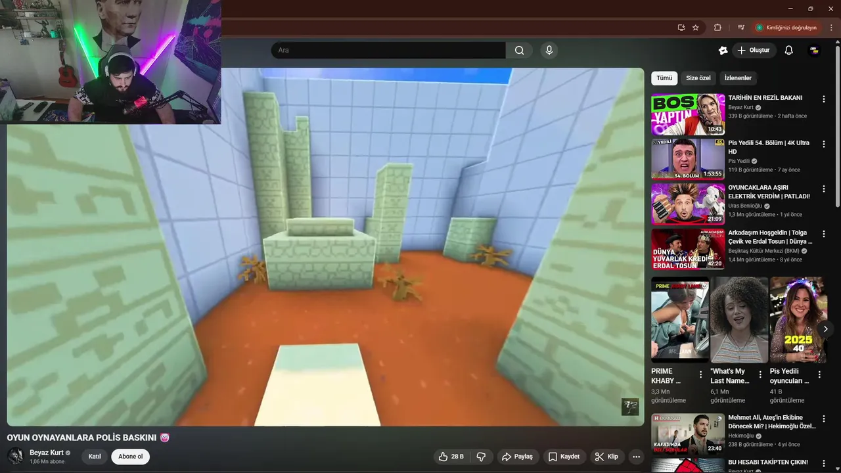Like the video with thumbs up
Viewport: 841px width, 473px height.
point(451,457)
